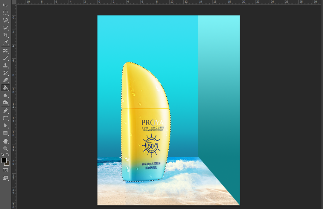323x209 pixels.
Task: Click the PROYA logo on the bottle
Action: [x=153, y=123]
